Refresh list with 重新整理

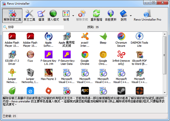pyautogui.click(x=96, y=16)
